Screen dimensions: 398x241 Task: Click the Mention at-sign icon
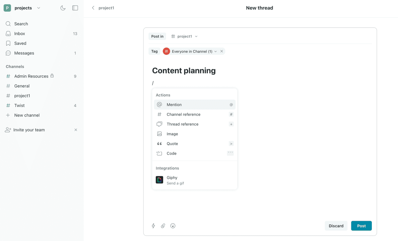point(160,105)
